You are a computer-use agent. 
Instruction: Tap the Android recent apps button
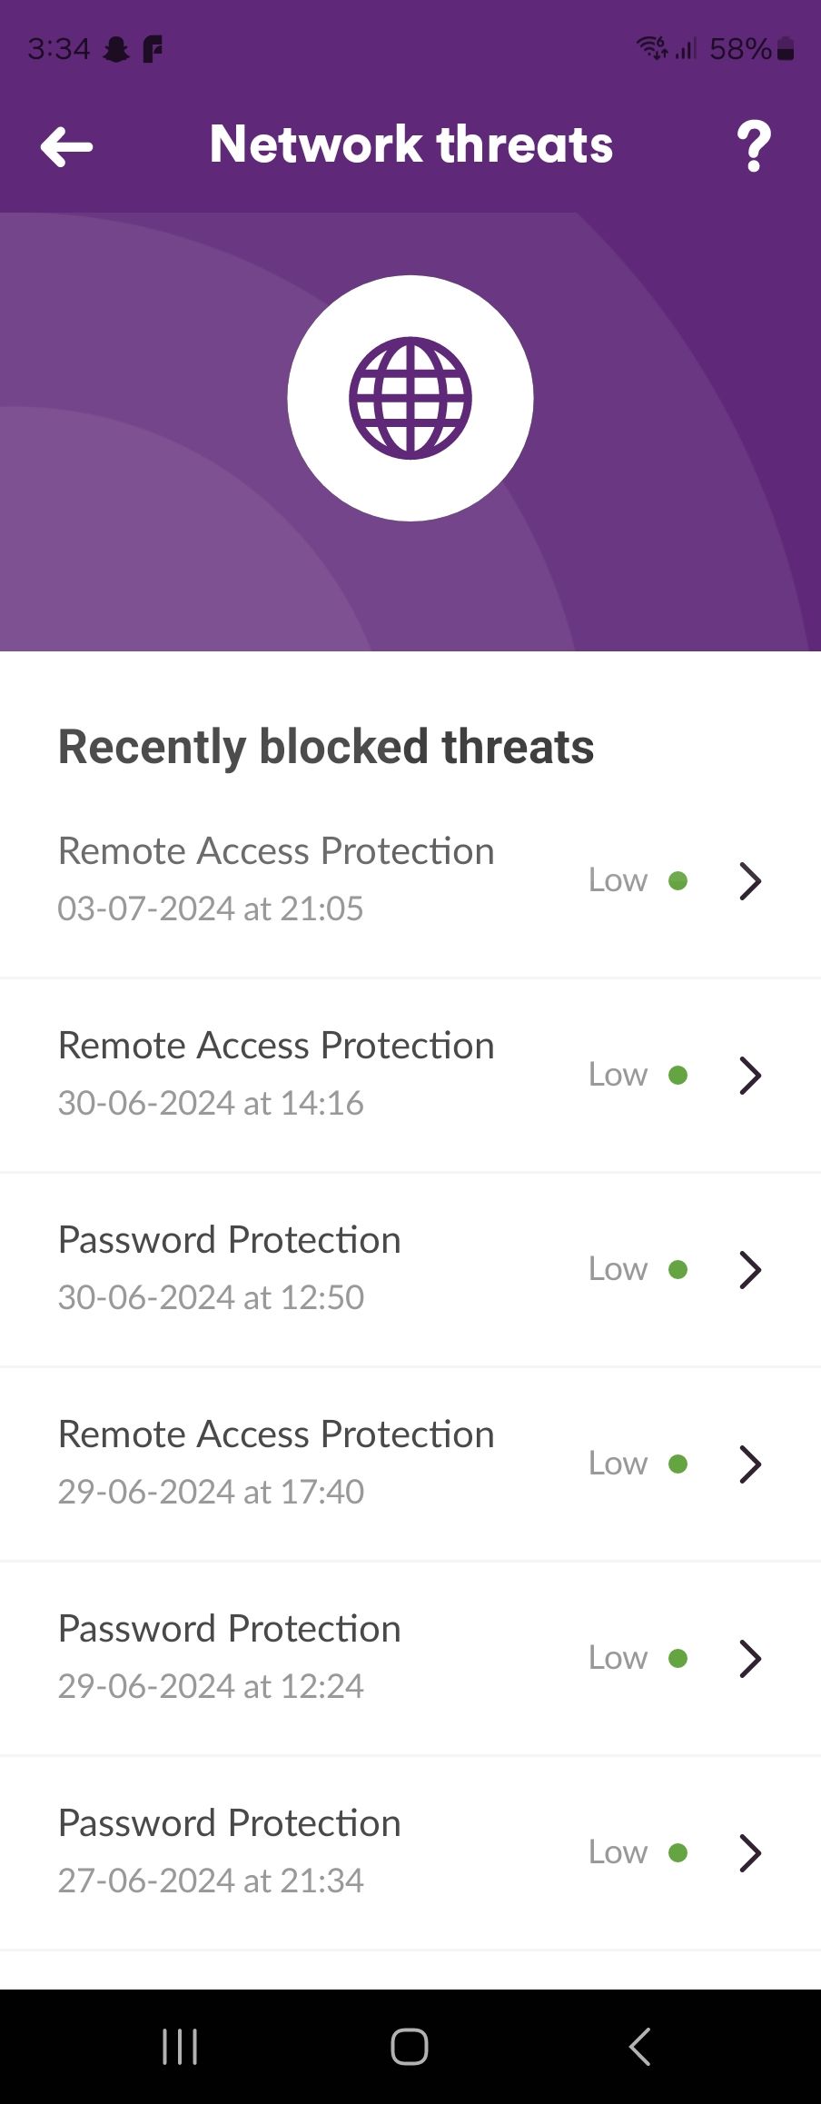tap(180, 2047)
